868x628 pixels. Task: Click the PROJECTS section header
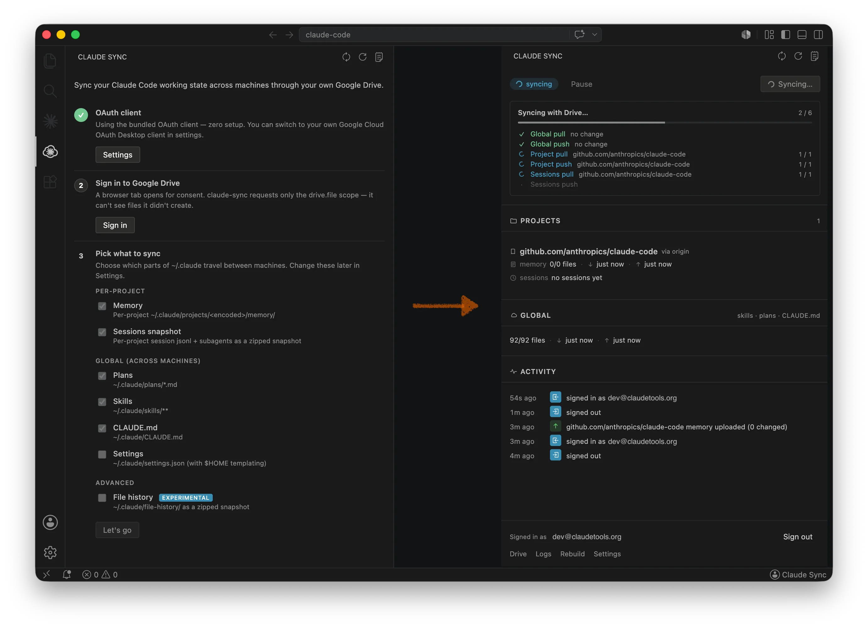[x=664, y=221]
